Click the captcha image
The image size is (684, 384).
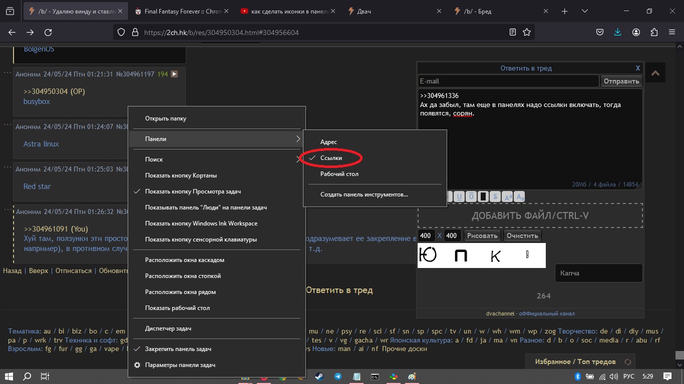coord(482,255)
